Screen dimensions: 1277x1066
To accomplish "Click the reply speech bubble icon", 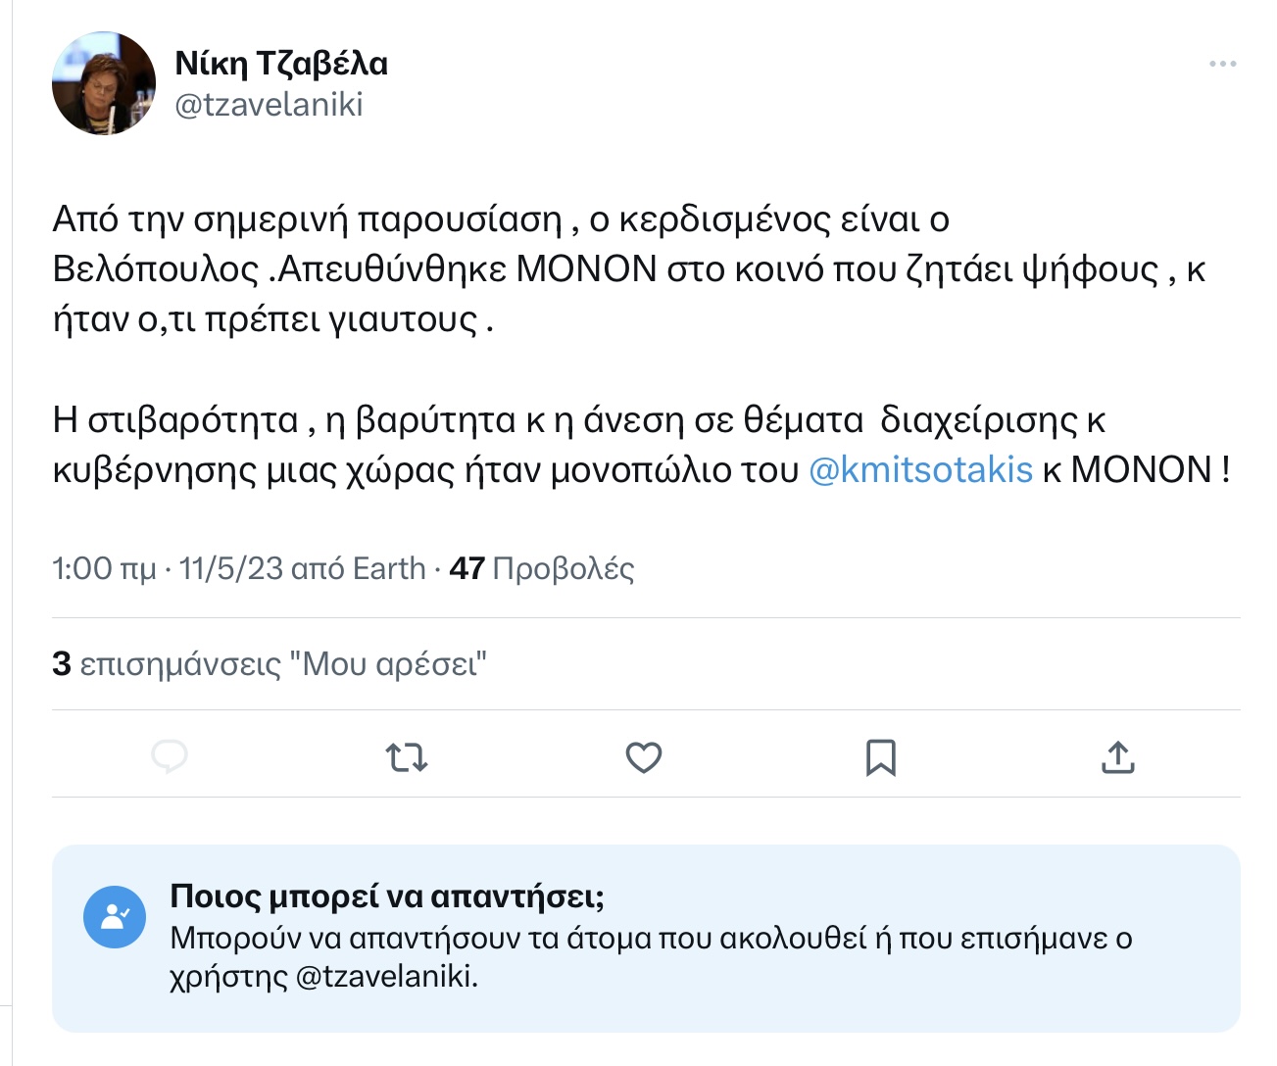I will [170, 757].
